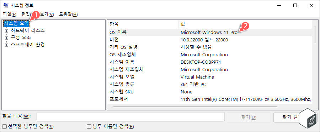Screen dimensions: 320x132
Task: Select the 버전 row label
Action: tap(114, 40)
